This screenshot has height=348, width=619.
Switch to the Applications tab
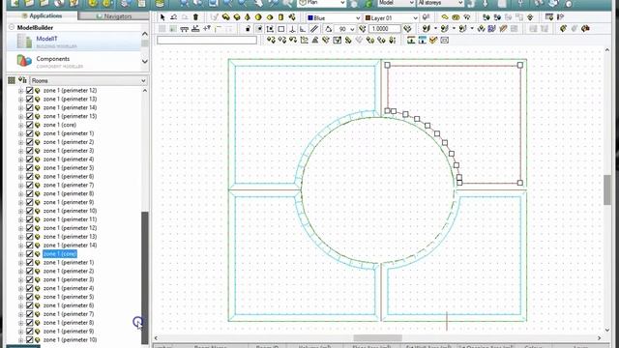[42, 15]
